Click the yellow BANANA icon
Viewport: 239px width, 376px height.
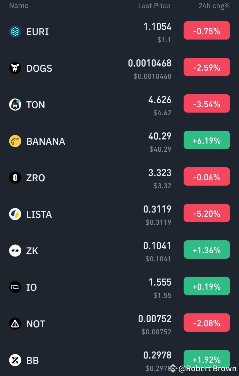click(x=15, y=141)
